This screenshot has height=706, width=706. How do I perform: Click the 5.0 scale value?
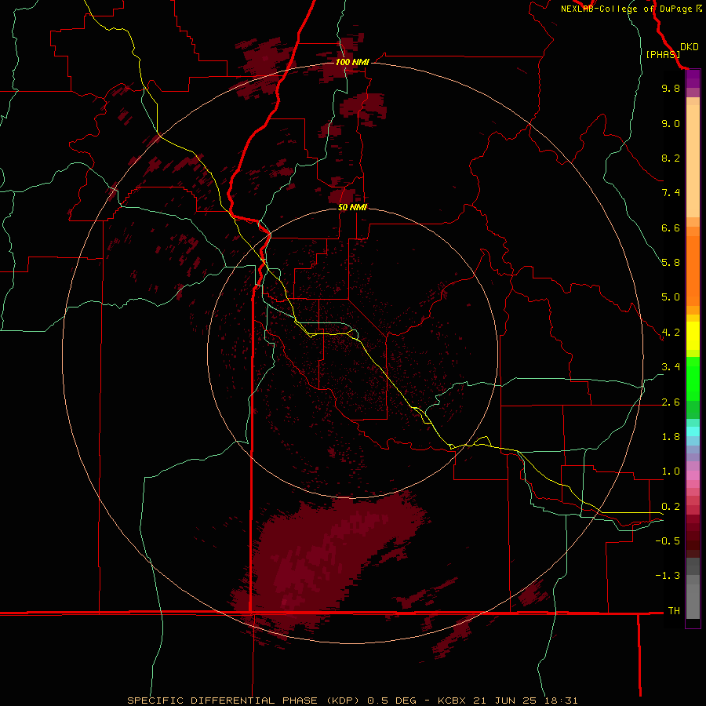(x=671, y=297)
